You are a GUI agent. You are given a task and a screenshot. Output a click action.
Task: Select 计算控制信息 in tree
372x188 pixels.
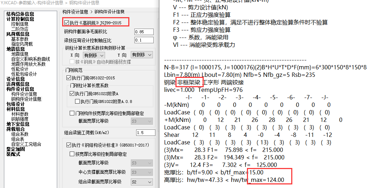pyautogui.click(x=20, y=19)
